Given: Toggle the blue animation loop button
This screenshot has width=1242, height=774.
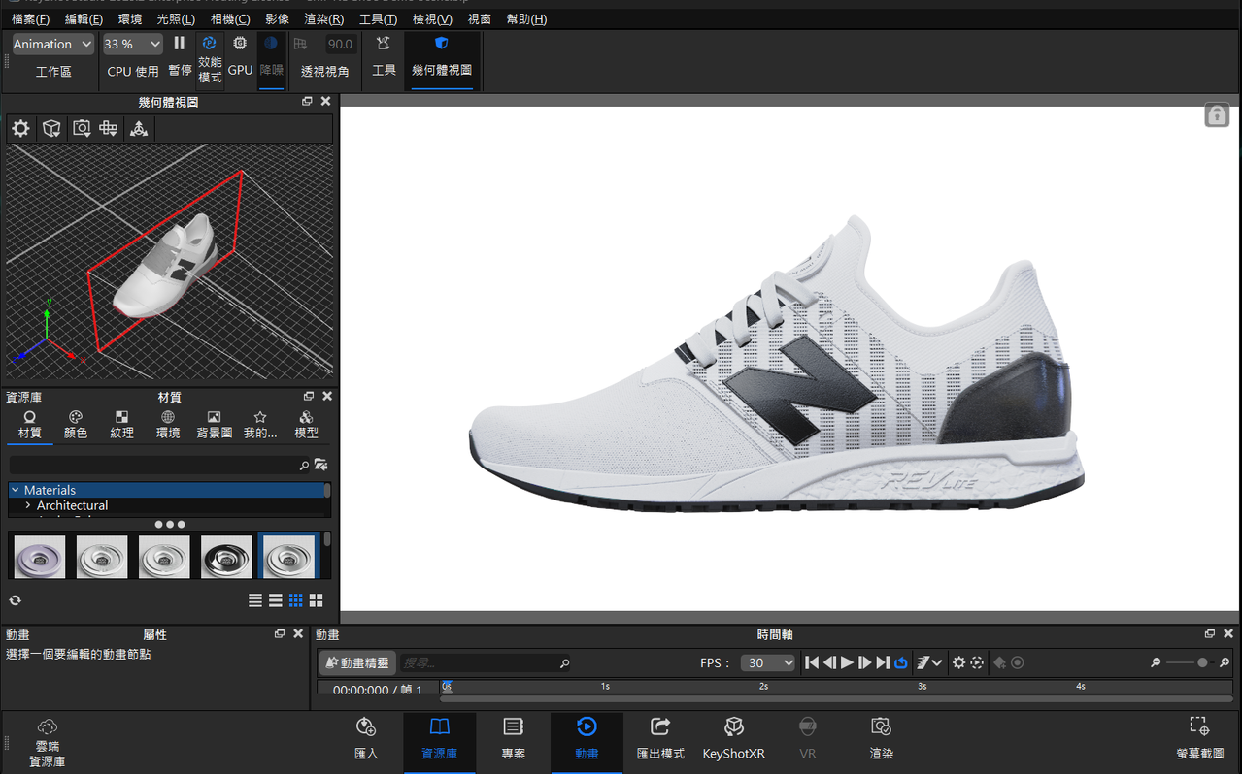Looking at the screenshot, I should point(901,662).
